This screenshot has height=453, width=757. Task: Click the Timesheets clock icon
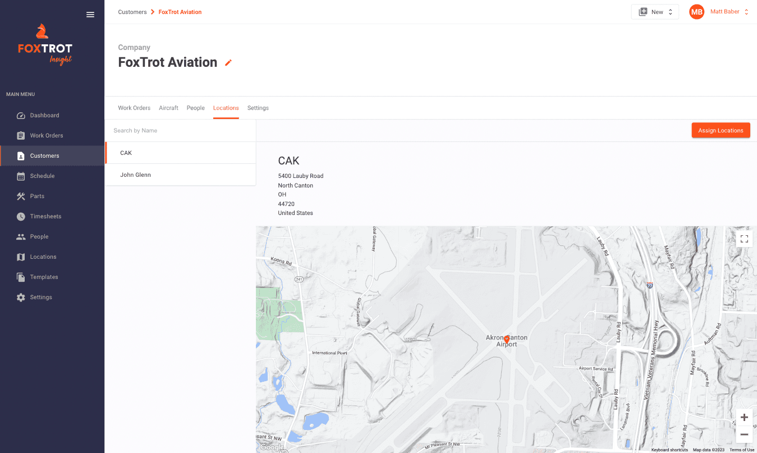click(x=21, y=217)
